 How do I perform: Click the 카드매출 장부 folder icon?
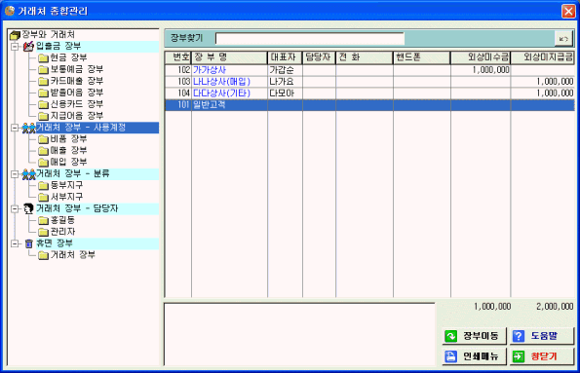coord(43,81)
